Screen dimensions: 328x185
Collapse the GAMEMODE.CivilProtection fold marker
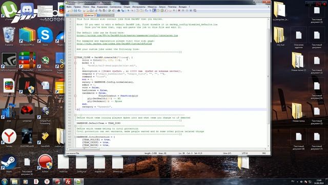75,137
